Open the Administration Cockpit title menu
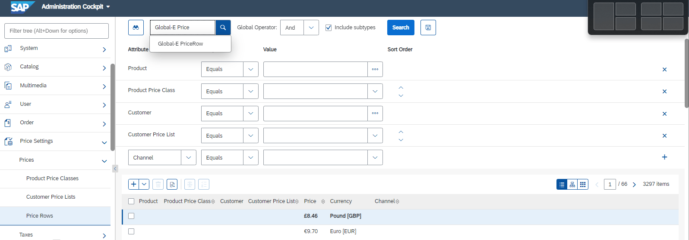 pyautogui.click(x=76, y=6)
